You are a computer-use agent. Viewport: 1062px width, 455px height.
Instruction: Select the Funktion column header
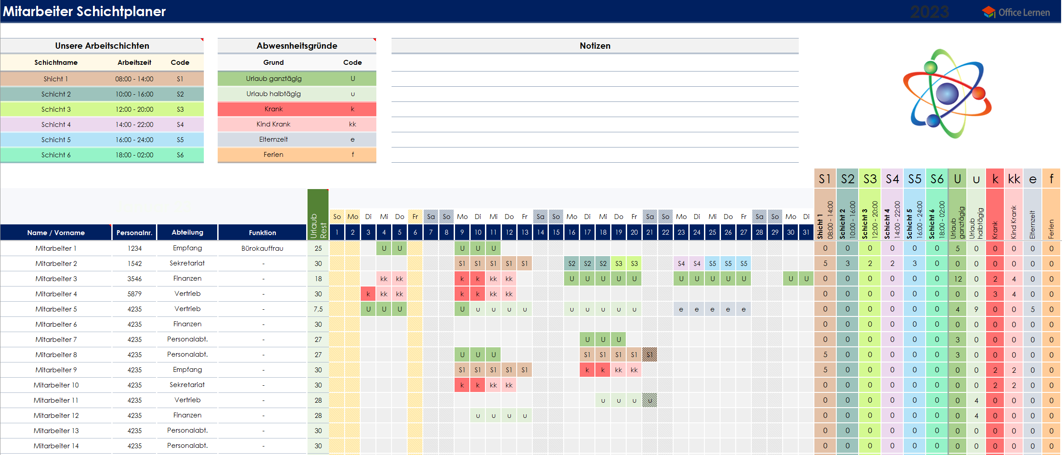(x=262, y=232)
